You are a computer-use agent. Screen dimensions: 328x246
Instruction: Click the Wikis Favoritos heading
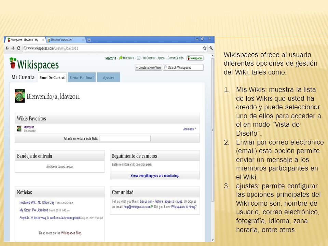pos(31,119)
